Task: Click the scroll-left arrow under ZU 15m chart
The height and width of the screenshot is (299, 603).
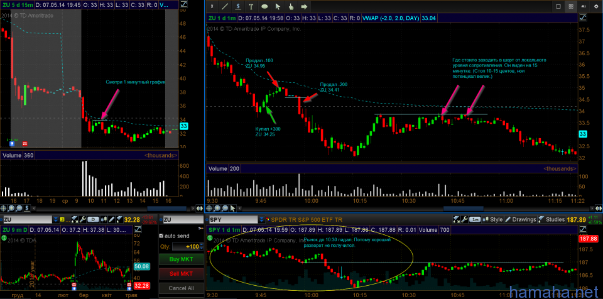Action: point(34,208)
